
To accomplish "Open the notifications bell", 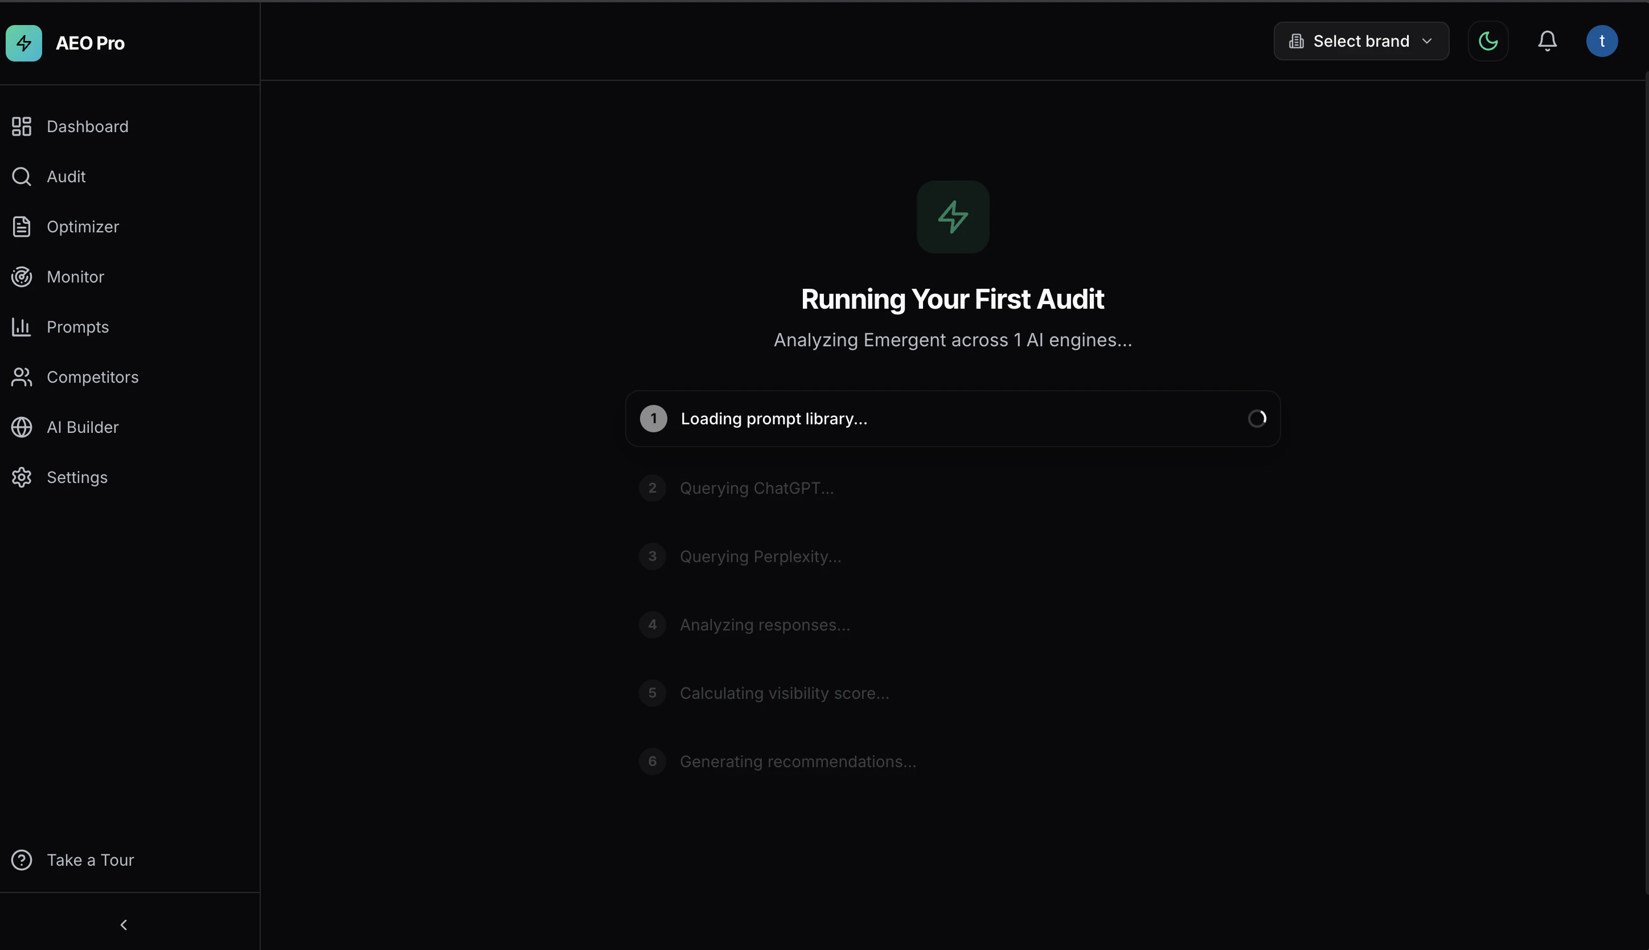I will [1547, 41].
